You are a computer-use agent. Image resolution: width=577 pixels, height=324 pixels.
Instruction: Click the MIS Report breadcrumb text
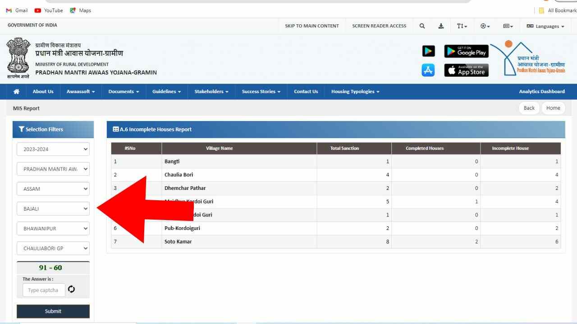(x=26, y=108)
